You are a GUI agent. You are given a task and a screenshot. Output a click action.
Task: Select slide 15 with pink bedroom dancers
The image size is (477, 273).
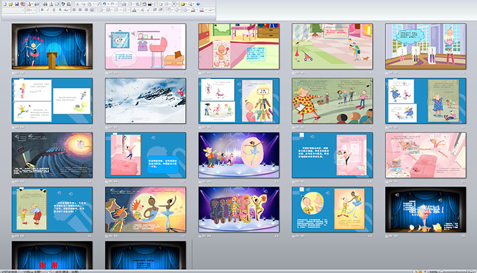click(425, 155)
